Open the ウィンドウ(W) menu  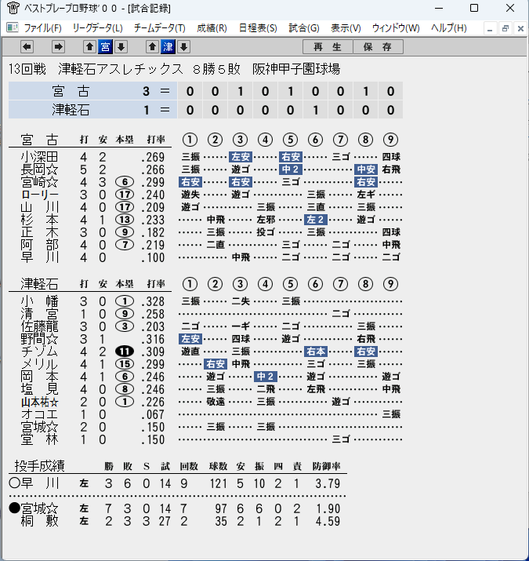[396, 28]
